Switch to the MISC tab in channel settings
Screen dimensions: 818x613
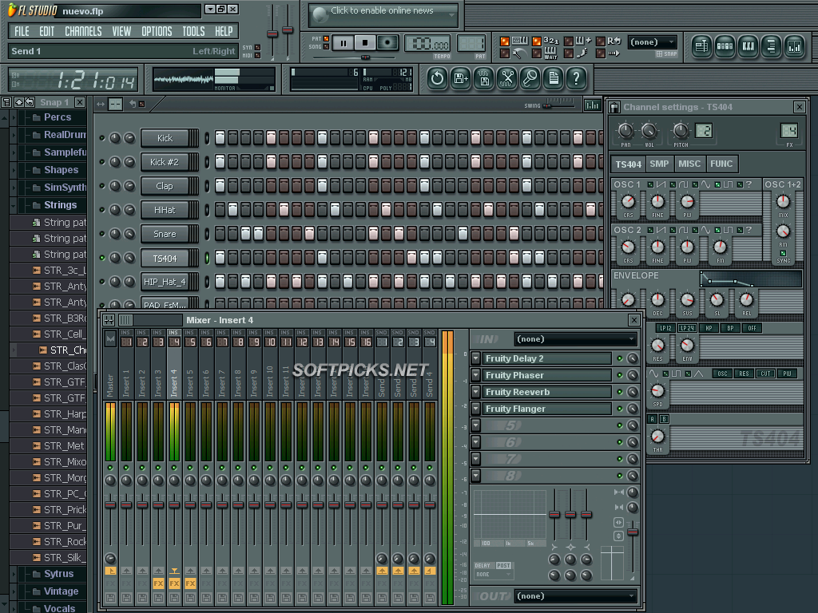coord(689,164)
